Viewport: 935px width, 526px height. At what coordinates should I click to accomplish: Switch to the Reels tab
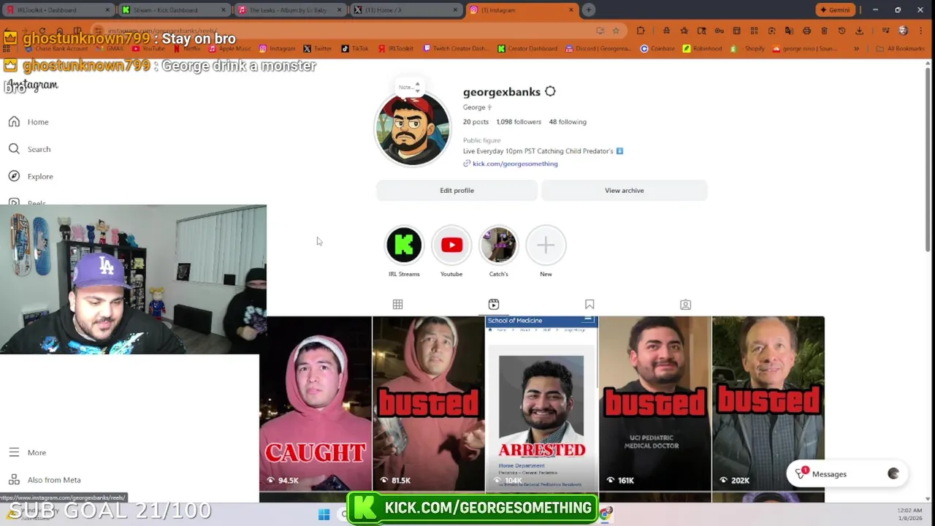pos(494,304)
